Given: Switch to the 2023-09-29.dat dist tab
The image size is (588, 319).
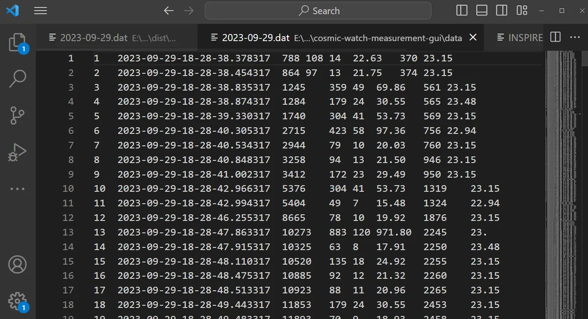Looking at the screenshot, I should [x=118, y=38].
